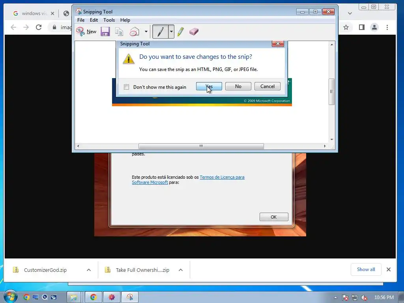Click the Send Snip envelope icon
Screen dimensions: 404x303
(134, 32)
